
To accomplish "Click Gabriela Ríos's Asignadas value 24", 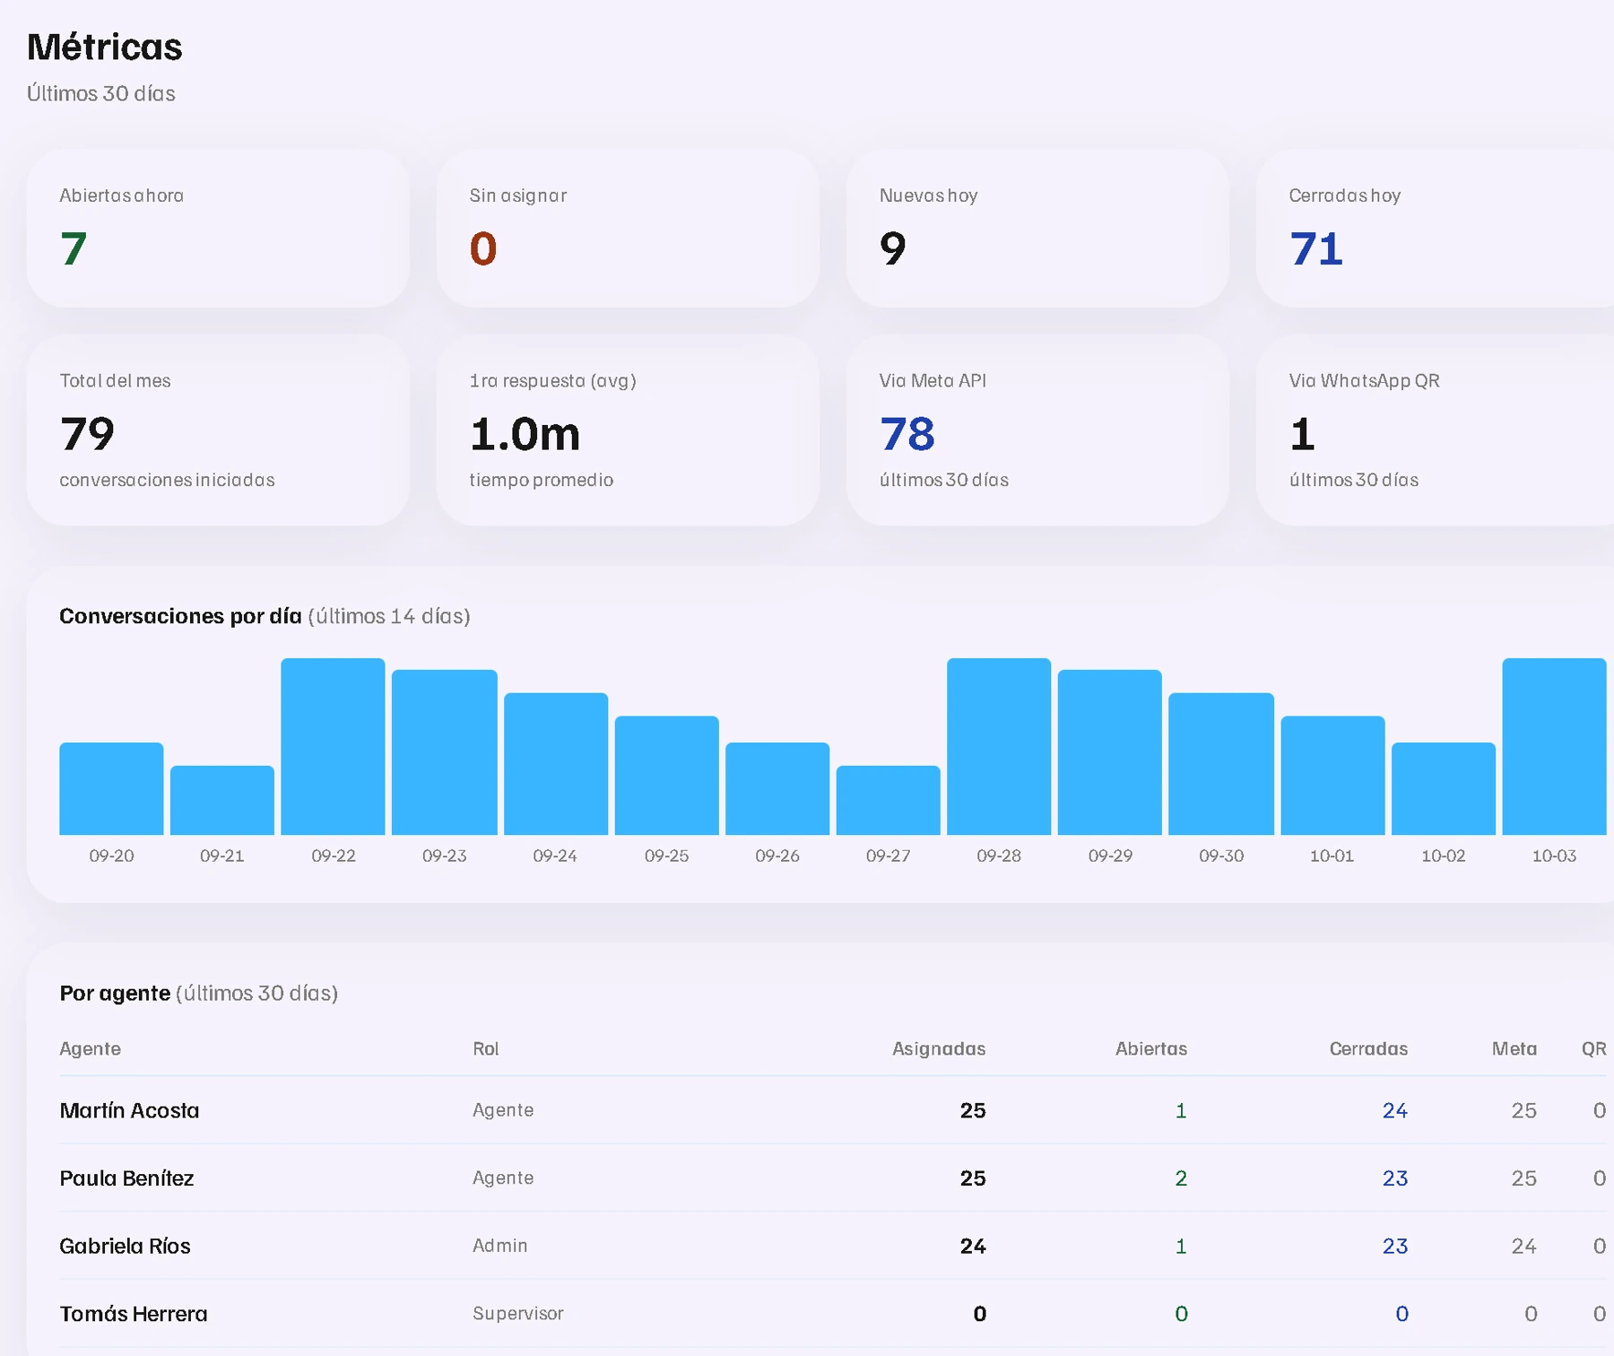I will (973, 1246).
